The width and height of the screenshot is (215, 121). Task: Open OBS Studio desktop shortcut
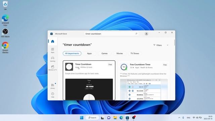[x=5, y=33]
